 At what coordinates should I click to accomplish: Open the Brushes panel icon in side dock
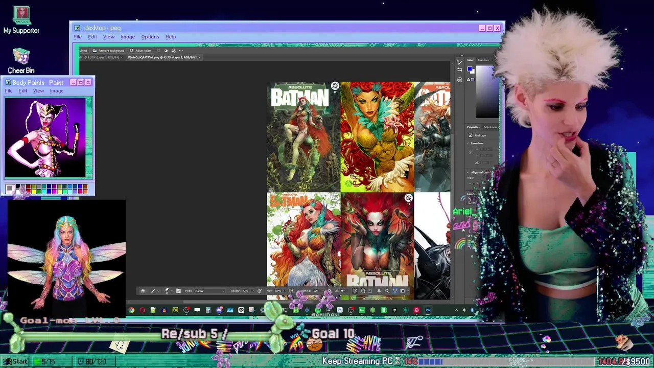(x=460, y=62)
